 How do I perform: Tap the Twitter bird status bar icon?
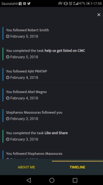(29, 4)
